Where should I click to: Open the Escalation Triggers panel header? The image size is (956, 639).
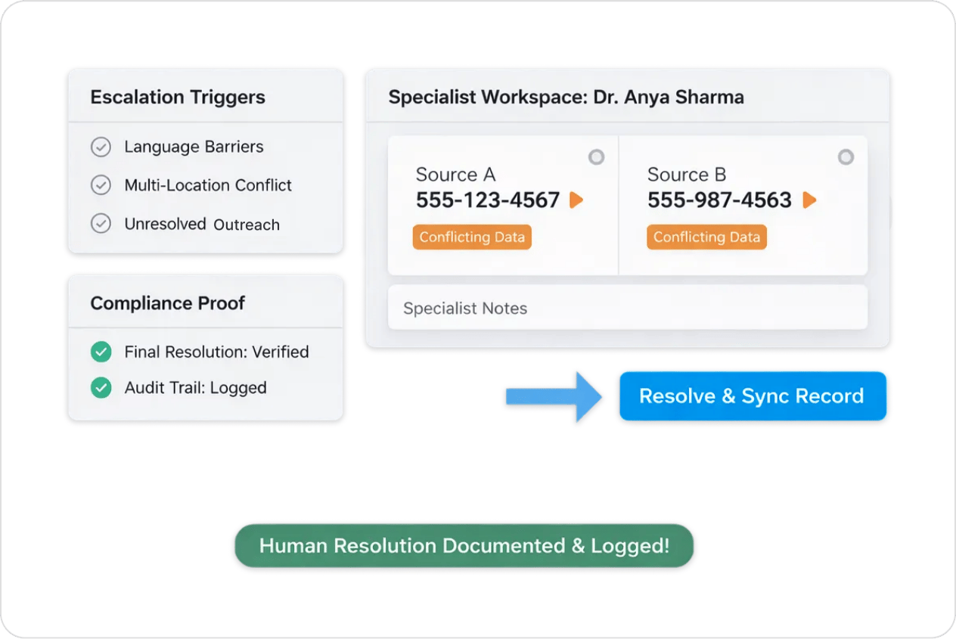(178, 98)
